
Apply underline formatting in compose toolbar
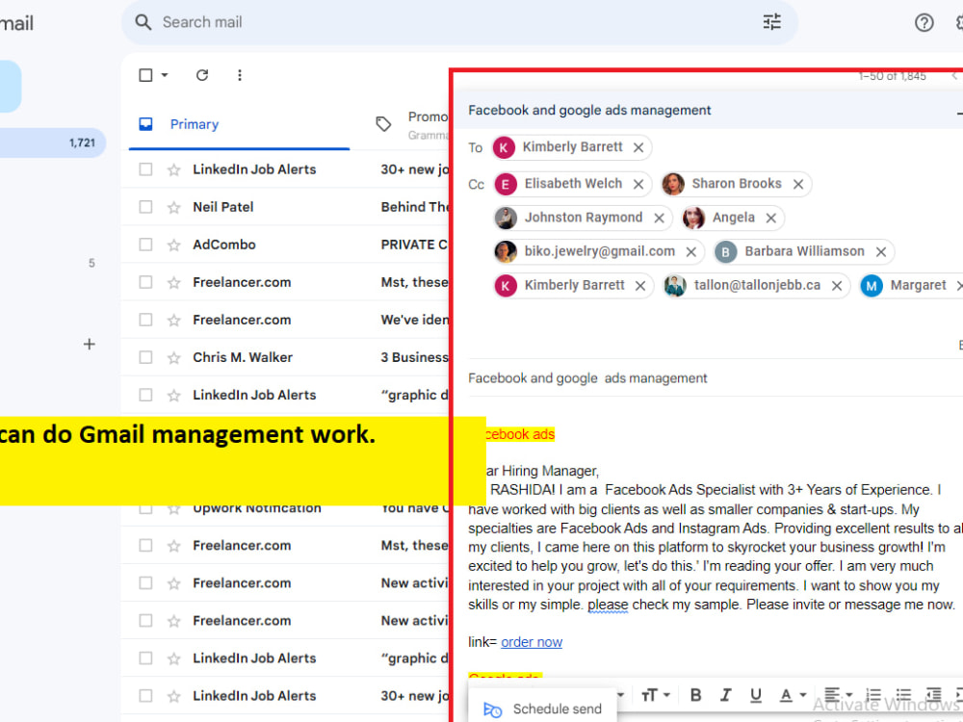click(755, 695)
